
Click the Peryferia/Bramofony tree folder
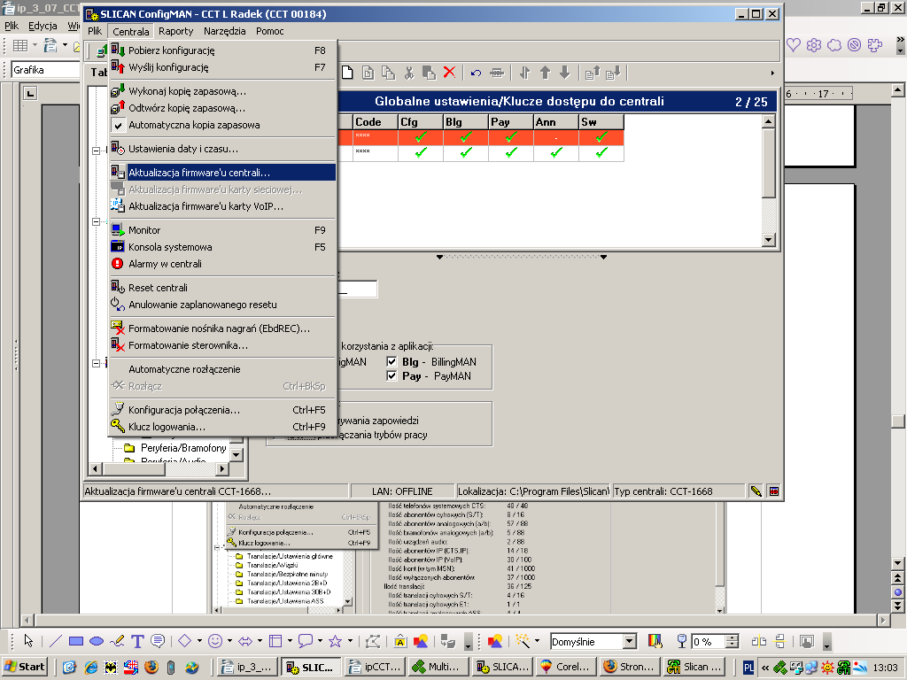pyautogui.click(x=176, y=447)
